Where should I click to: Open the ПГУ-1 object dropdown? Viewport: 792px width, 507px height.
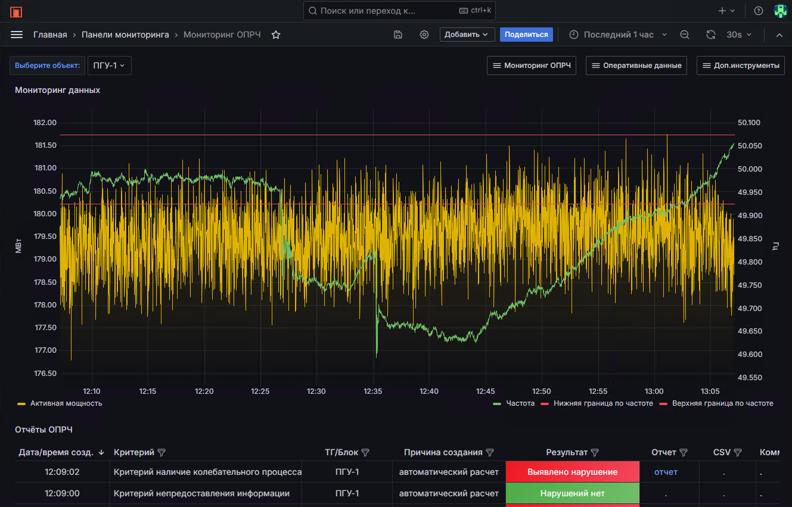109,66
